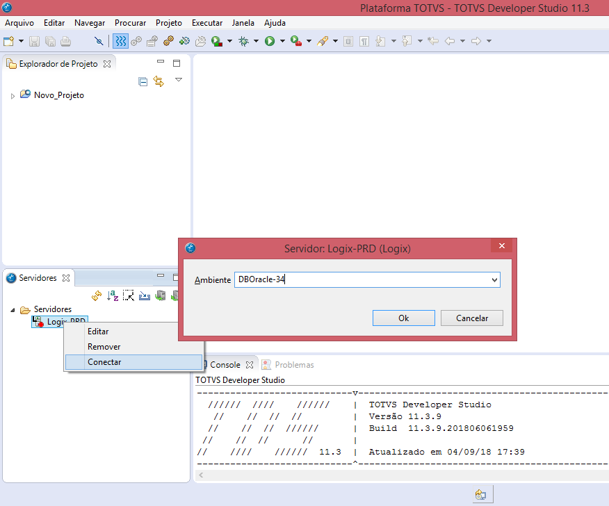Click the Print icon in toolbar
The height and width of the screenshot is (506, 609).
coord(65,41)
